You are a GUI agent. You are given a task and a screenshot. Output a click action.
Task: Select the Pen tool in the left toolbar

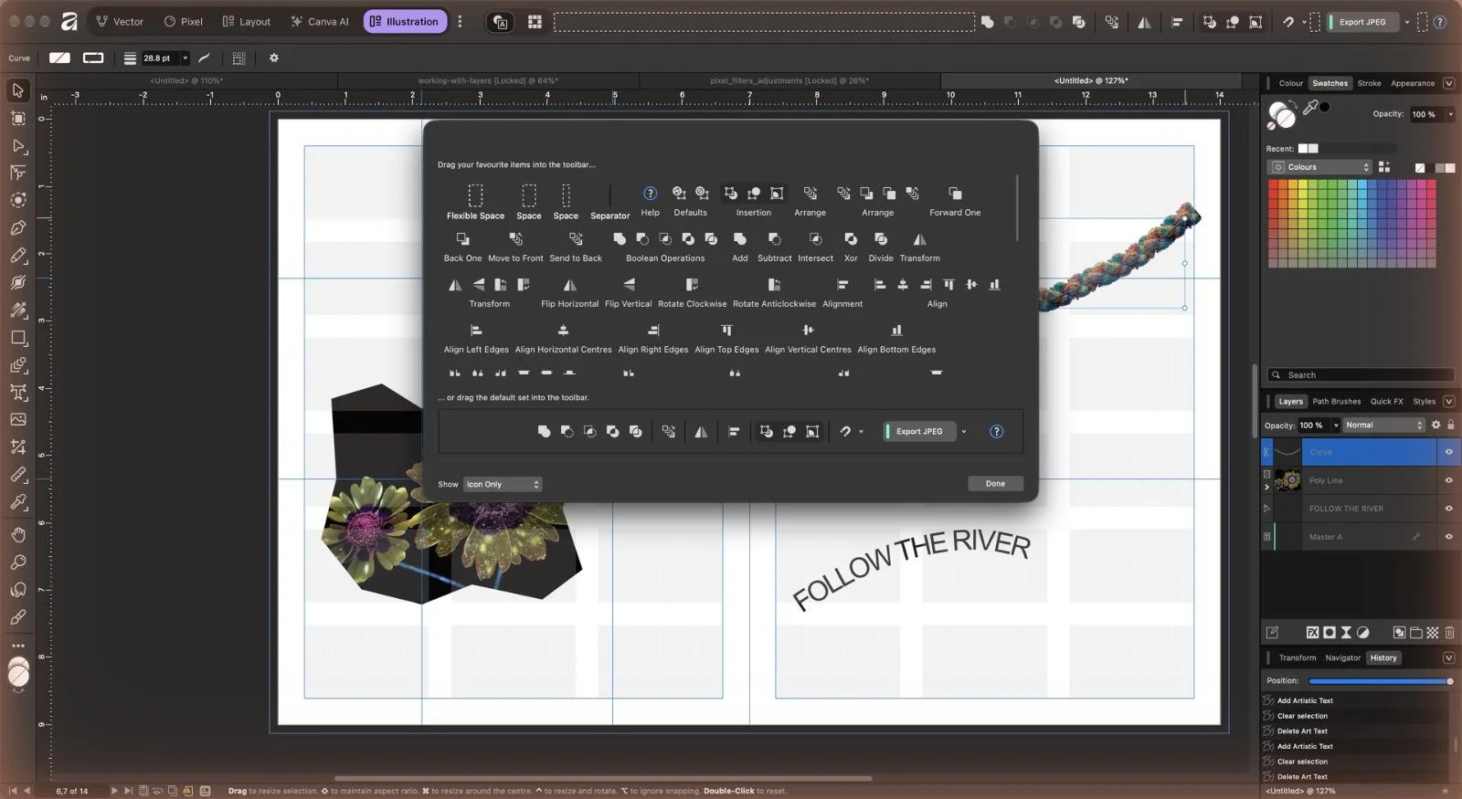click(x=17, y=227)
